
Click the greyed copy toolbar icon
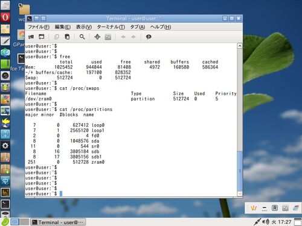[x=57, y=37]
